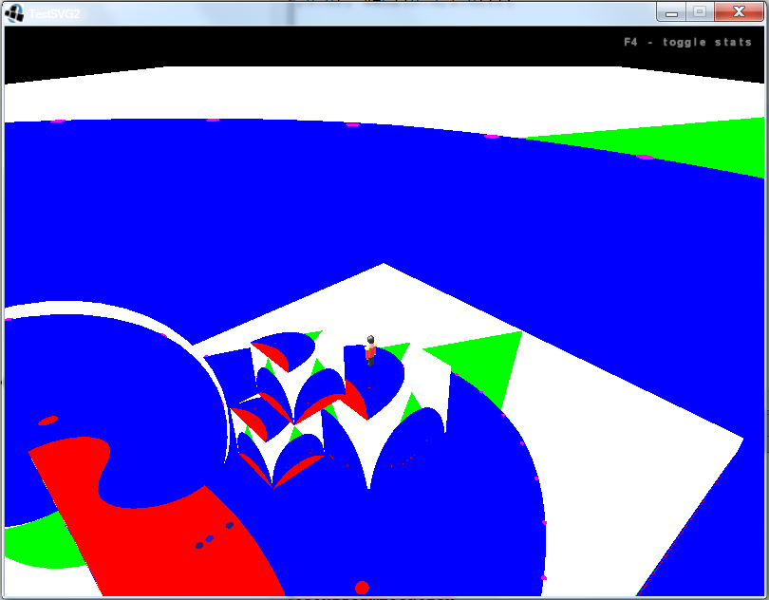This screenshot has height=600, width=769.
Task: Click the disabled maximize button
Action: click(700, 12)
